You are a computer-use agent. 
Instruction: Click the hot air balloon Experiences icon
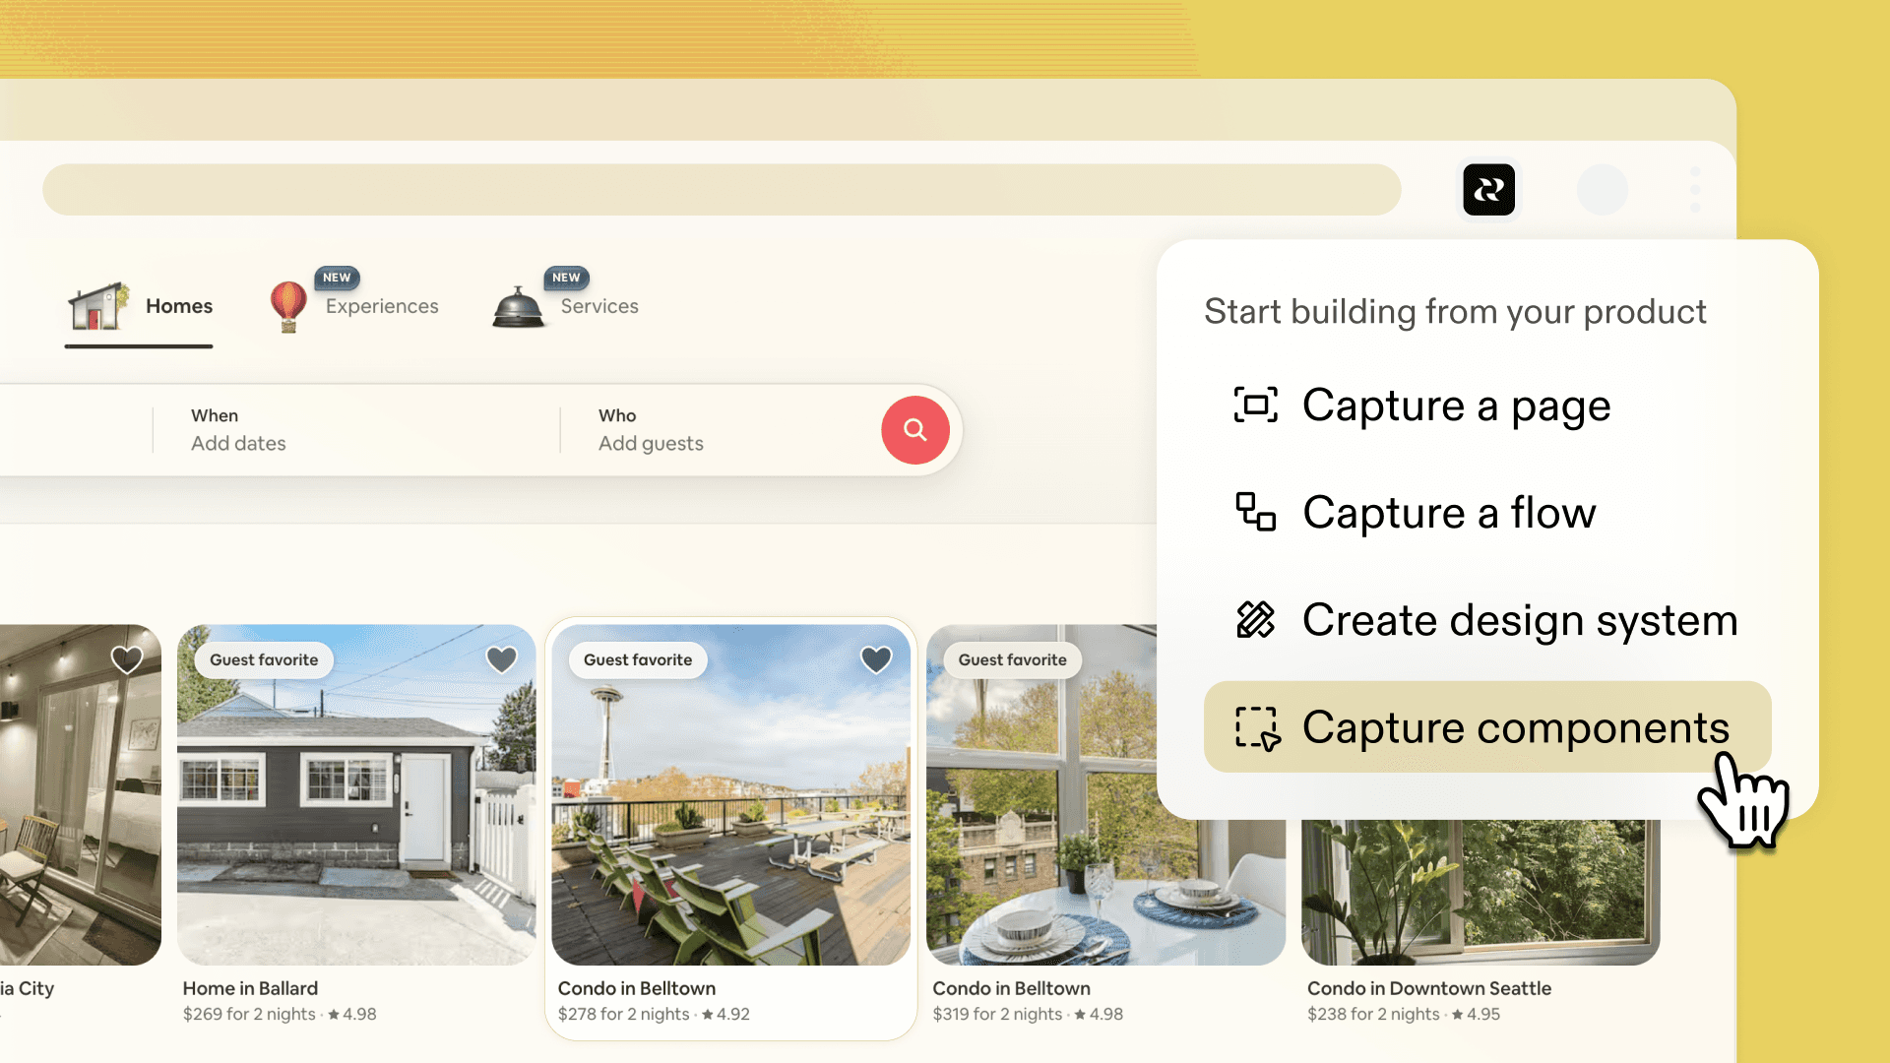[x=288, y=306]
